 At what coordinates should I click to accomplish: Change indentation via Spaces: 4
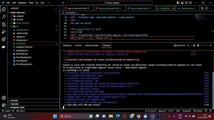point(162,111)
